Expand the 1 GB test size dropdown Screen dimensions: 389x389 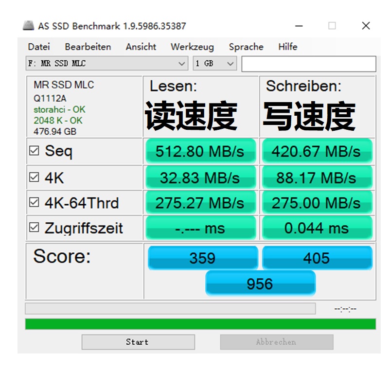(215, 64)
